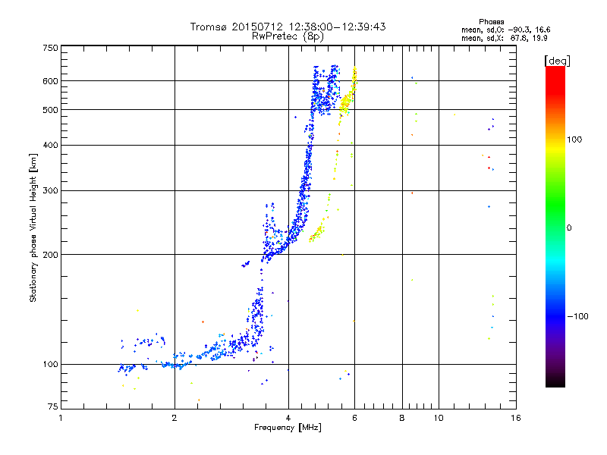Viewport: 607px width, 455px height.
Task: Click the x-axis label '10'
Action: click(439, 418)
